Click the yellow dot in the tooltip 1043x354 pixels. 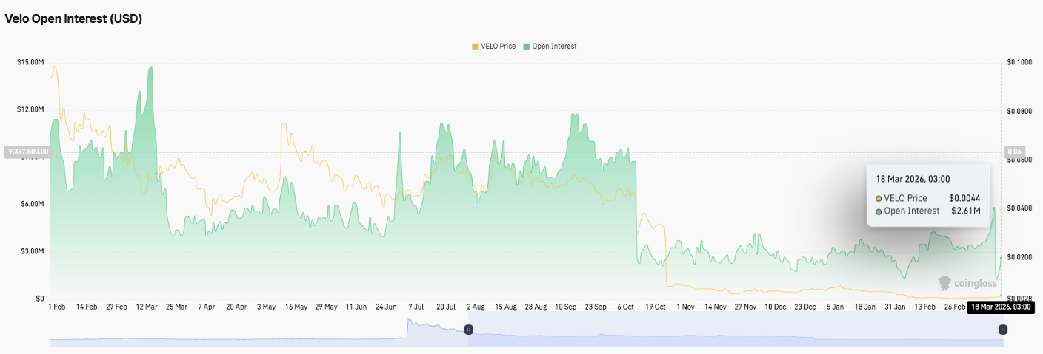pyautogui.click(x=879, y=199)
